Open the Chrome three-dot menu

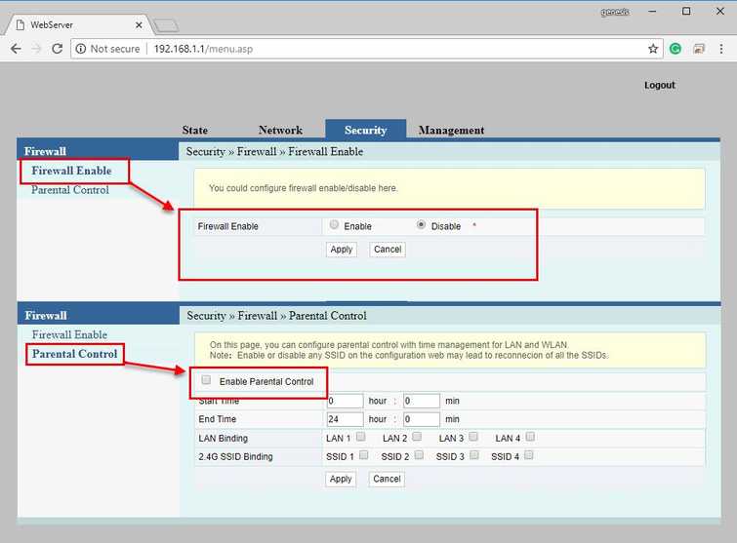721,49
